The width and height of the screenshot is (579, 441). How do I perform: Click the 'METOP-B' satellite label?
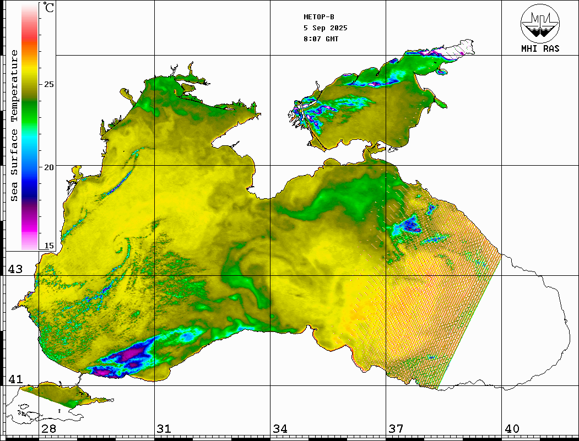pyautogui.click(x=318, y=17)
